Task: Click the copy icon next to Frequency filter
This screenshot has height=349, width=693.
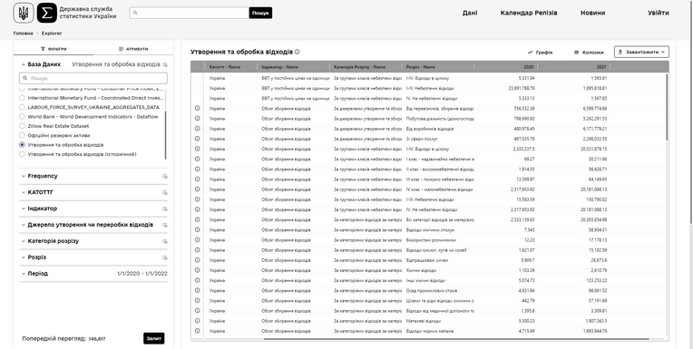Action: (x=165, y=176)
